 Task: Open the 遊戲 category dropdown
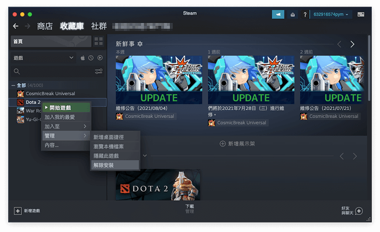[43, 58]
